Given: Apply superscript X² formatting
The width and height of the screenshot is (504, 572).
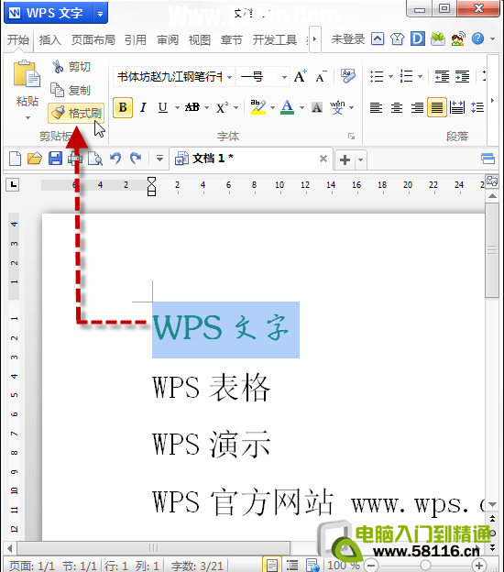Looking at the screenshot, I should tap(222, 107).
